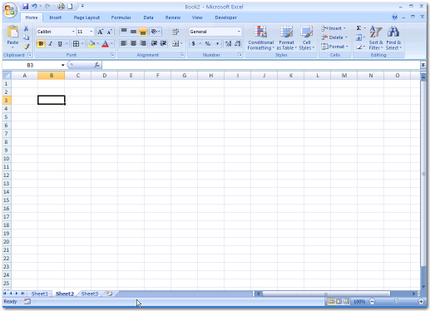Toggle Bold formatting
This screenshot has width=430, height=311.
[x=41, y=43]
